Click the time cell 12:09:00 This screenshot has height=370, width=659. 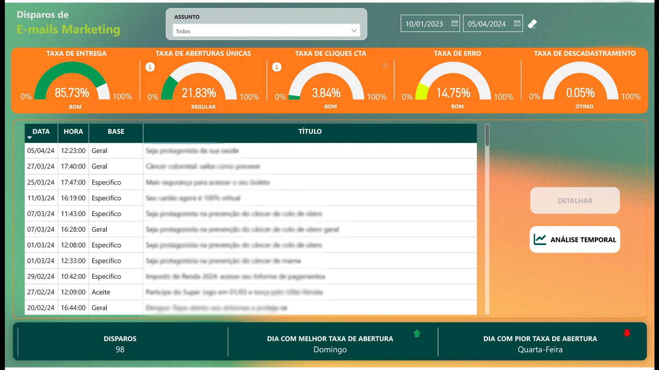pos(73,292)
